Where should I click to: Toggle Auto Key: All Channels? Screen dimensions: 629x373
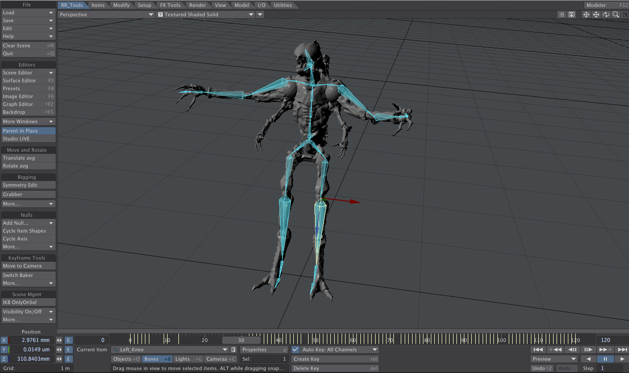coord(294,349)
